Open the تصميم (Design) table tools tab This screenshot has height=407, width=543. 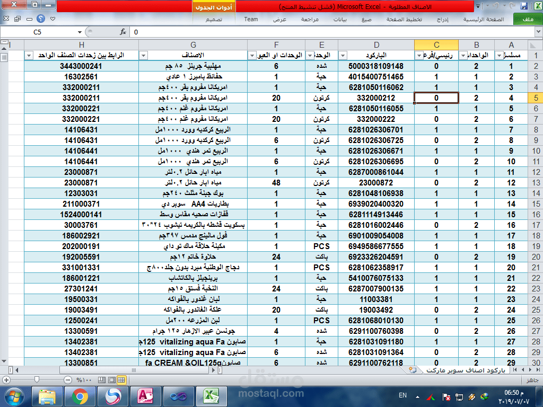coord(214,20)
